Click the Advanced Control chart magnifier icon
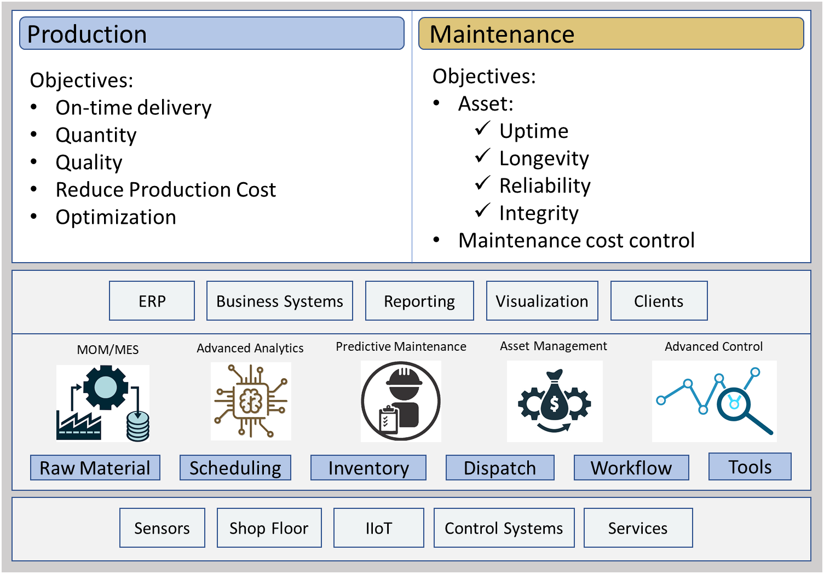 pos(714,402)
